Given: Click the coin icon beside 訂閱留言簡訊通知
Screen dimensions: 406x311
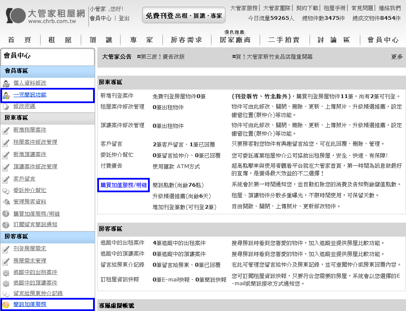Looking at the screenshot, I should click(x=6, y=225).
